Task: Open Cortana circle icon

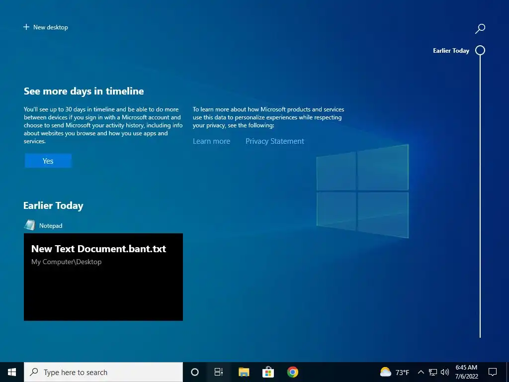Action: pyautogui.click(x=195, y=372)
